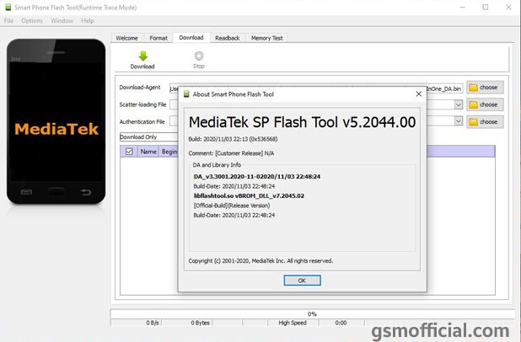This screenshot has width=521, height=342.
Task: Open the Options menu
Action: point(32,20)
